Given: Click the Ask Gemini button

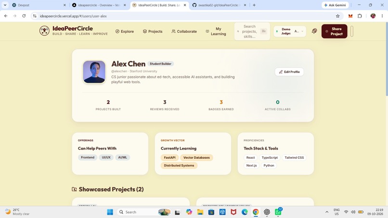Looking at the screenshot, I should pos(335,5).
